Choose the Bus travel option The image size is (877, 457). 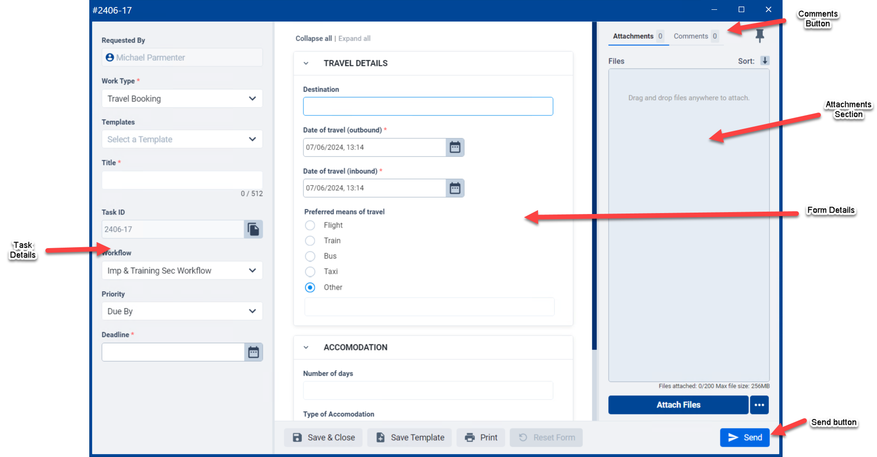pos(310,256)
